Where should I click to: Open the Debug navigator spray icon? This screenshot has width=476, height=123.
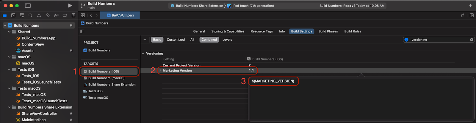pos(56,15)
